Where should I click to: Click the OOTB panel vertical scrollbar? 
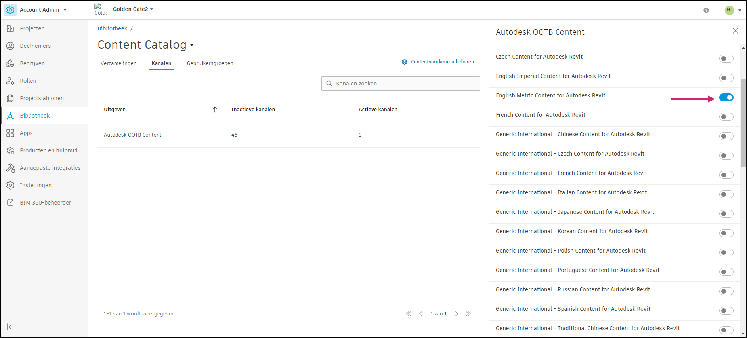743,123
